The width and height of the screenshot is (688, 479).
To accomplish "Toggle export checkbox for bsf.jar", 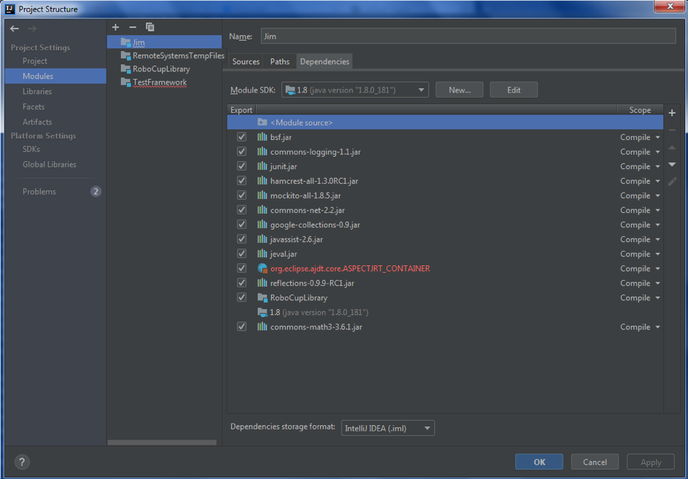I will pyautogui.click(x=241, y=137).
